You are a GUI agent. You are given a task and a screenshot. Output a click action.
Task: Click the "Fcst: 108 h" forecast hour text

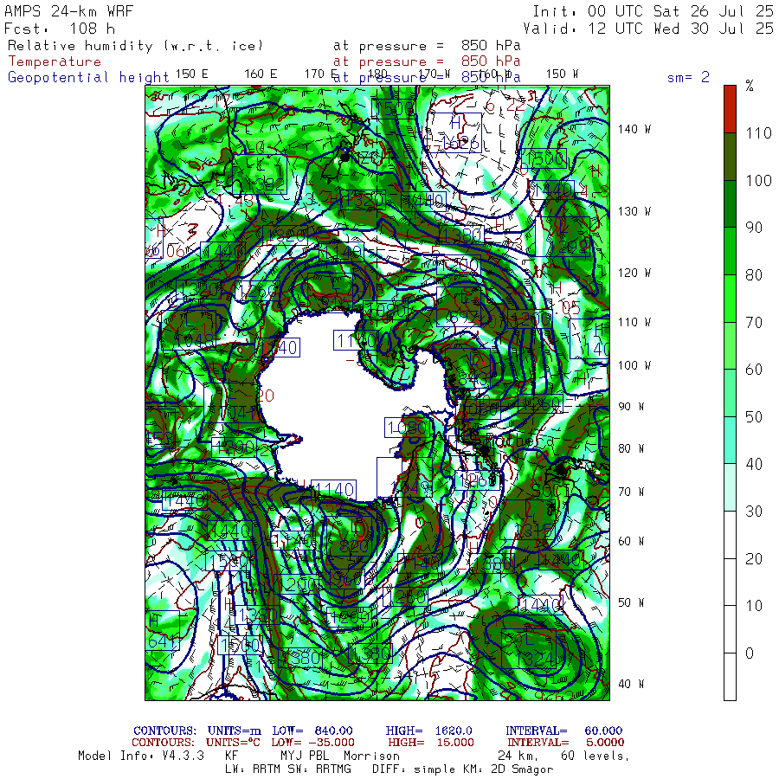[59, 29]
